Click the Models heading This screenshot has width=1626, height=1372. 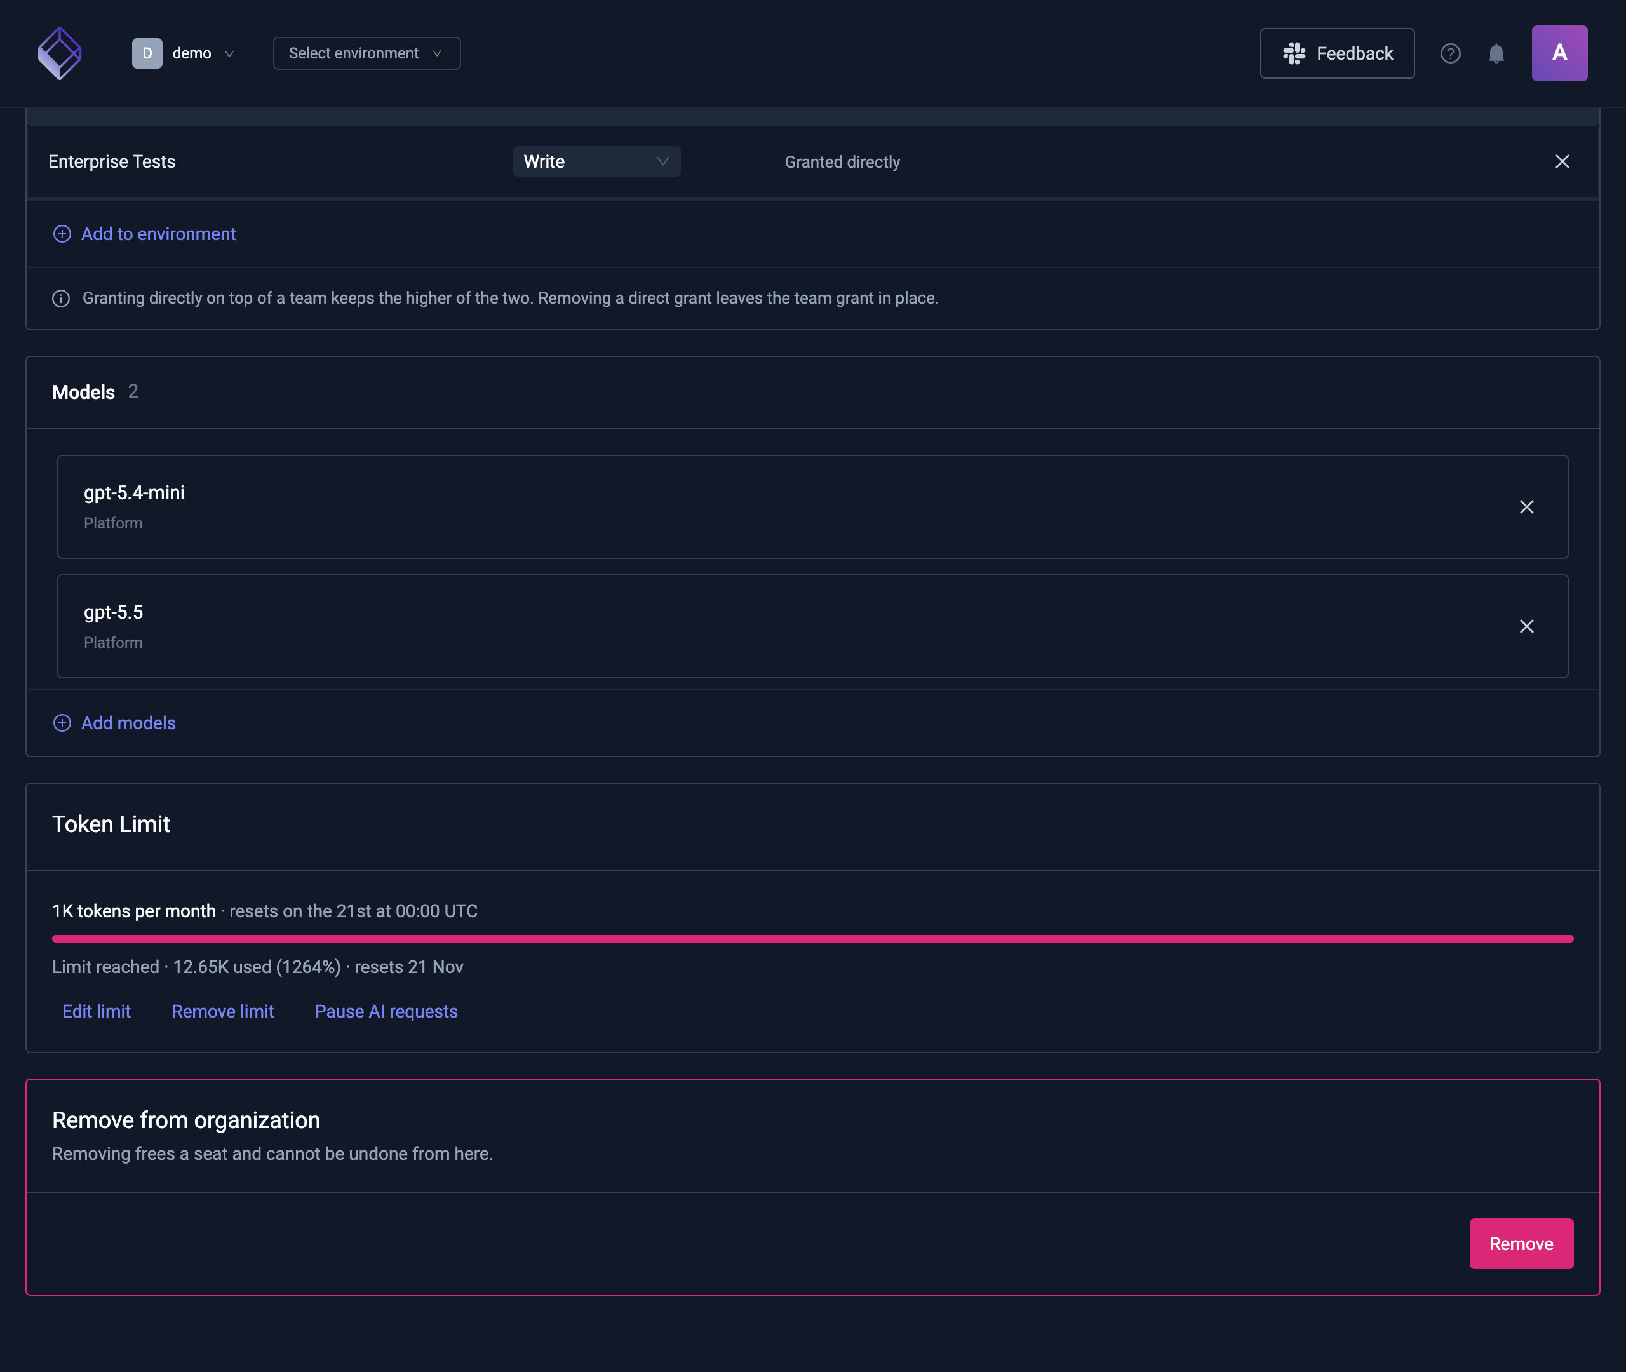[x=83, y=392]
